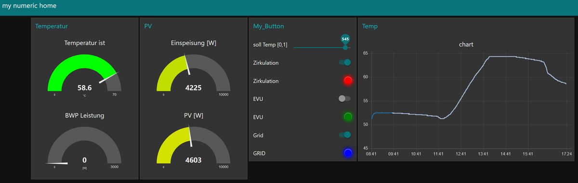Click the soll Temp slider handle

pos(345,48)
